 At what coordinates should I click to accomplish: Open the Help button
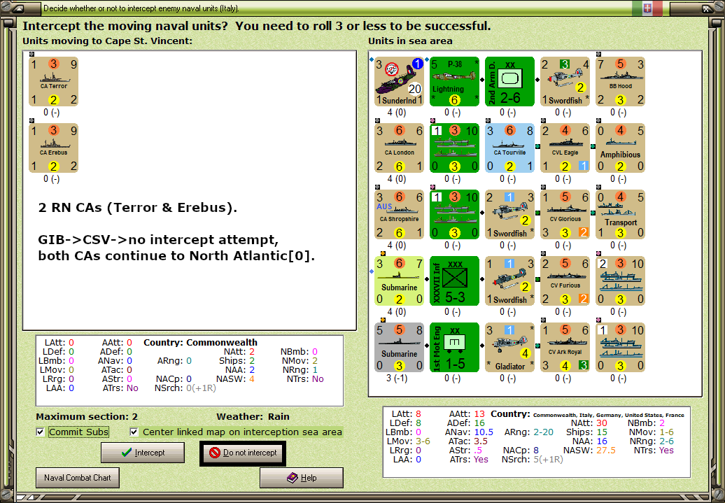[x=302, y=478]
